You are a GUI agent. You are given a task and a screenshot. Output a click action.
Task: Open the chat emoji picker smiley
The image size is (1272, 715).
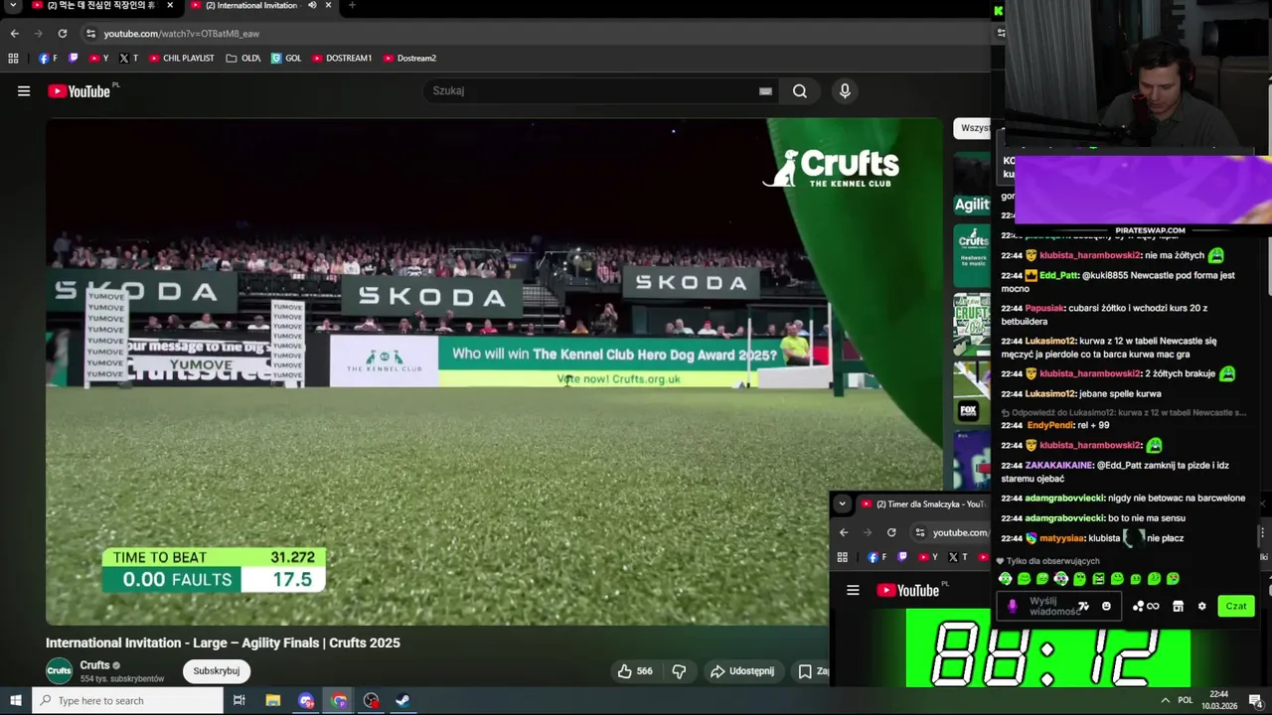coord(1106,606)
